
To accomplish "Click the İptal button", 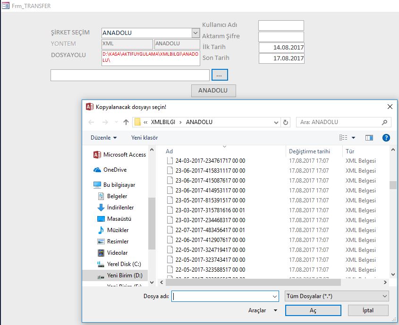I will (x=368, y=310).
